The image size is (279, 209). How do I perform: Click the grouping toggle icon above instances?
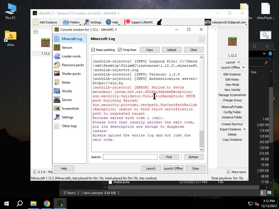click(x=36, y=32)
